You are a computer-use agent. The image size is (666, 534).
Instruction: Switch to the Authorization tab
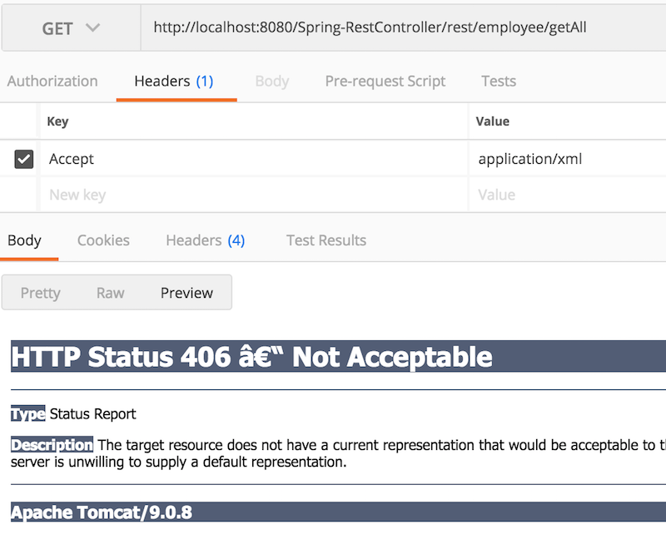[52, 81]
